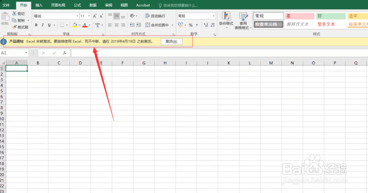Switch to the 插入 (Insert) tab
This screenshot has height=193, width=368.
click(x=39, y=5)
